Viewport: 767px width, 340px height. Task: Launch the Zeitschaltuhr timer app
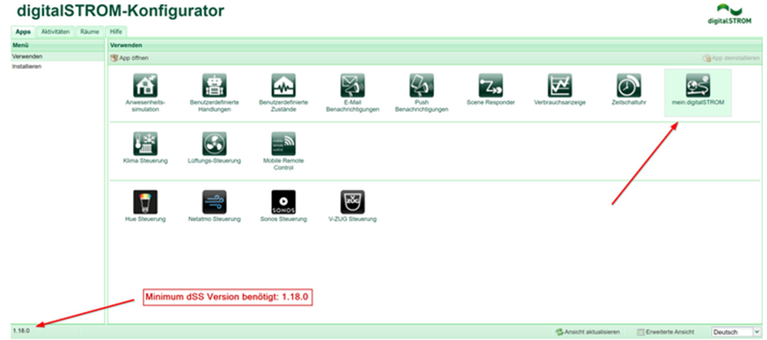click(x=628, y=87)
